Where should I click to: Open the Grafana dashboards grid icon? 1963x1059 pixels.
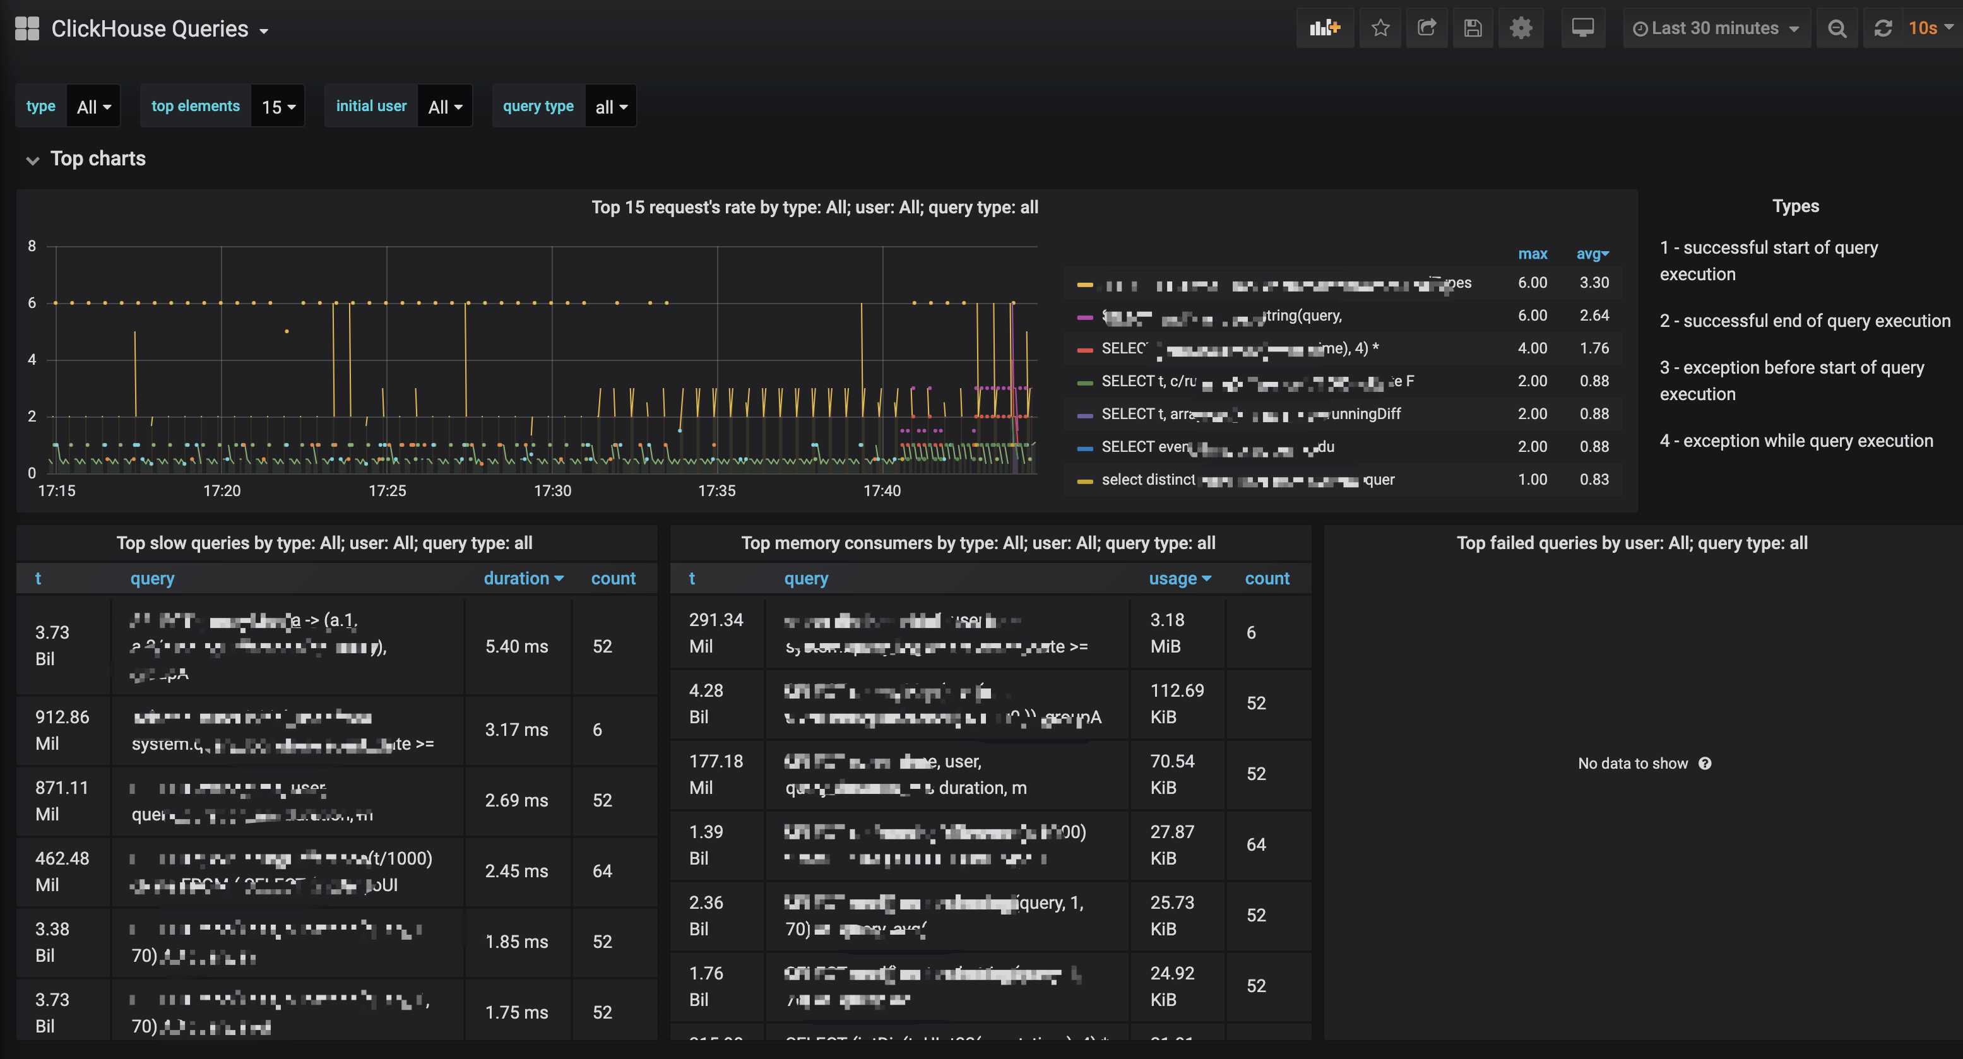pos(26,28)
